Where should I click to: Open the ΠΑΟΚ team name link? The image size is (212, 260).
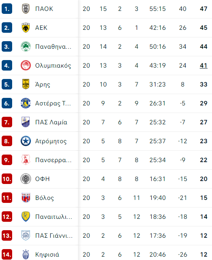[44, 9]
